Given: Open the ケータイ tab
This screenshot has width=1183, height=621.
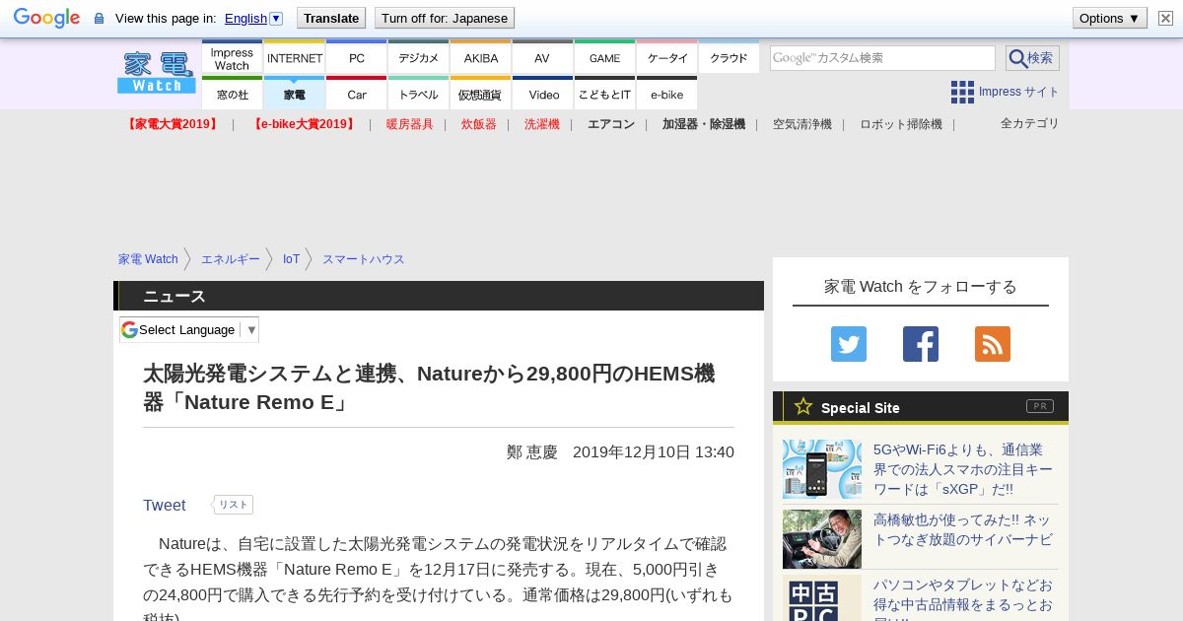Looking at the screenshot, I should coord(666,58).
